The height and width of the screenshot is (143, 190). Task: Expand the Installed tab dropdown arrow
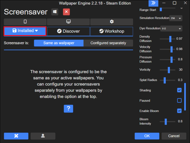point(36,31)
